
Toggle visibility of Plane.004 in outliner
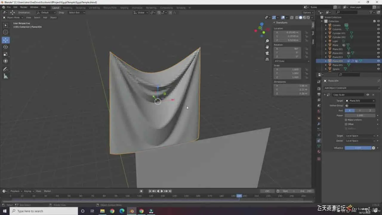coord(378,61)
